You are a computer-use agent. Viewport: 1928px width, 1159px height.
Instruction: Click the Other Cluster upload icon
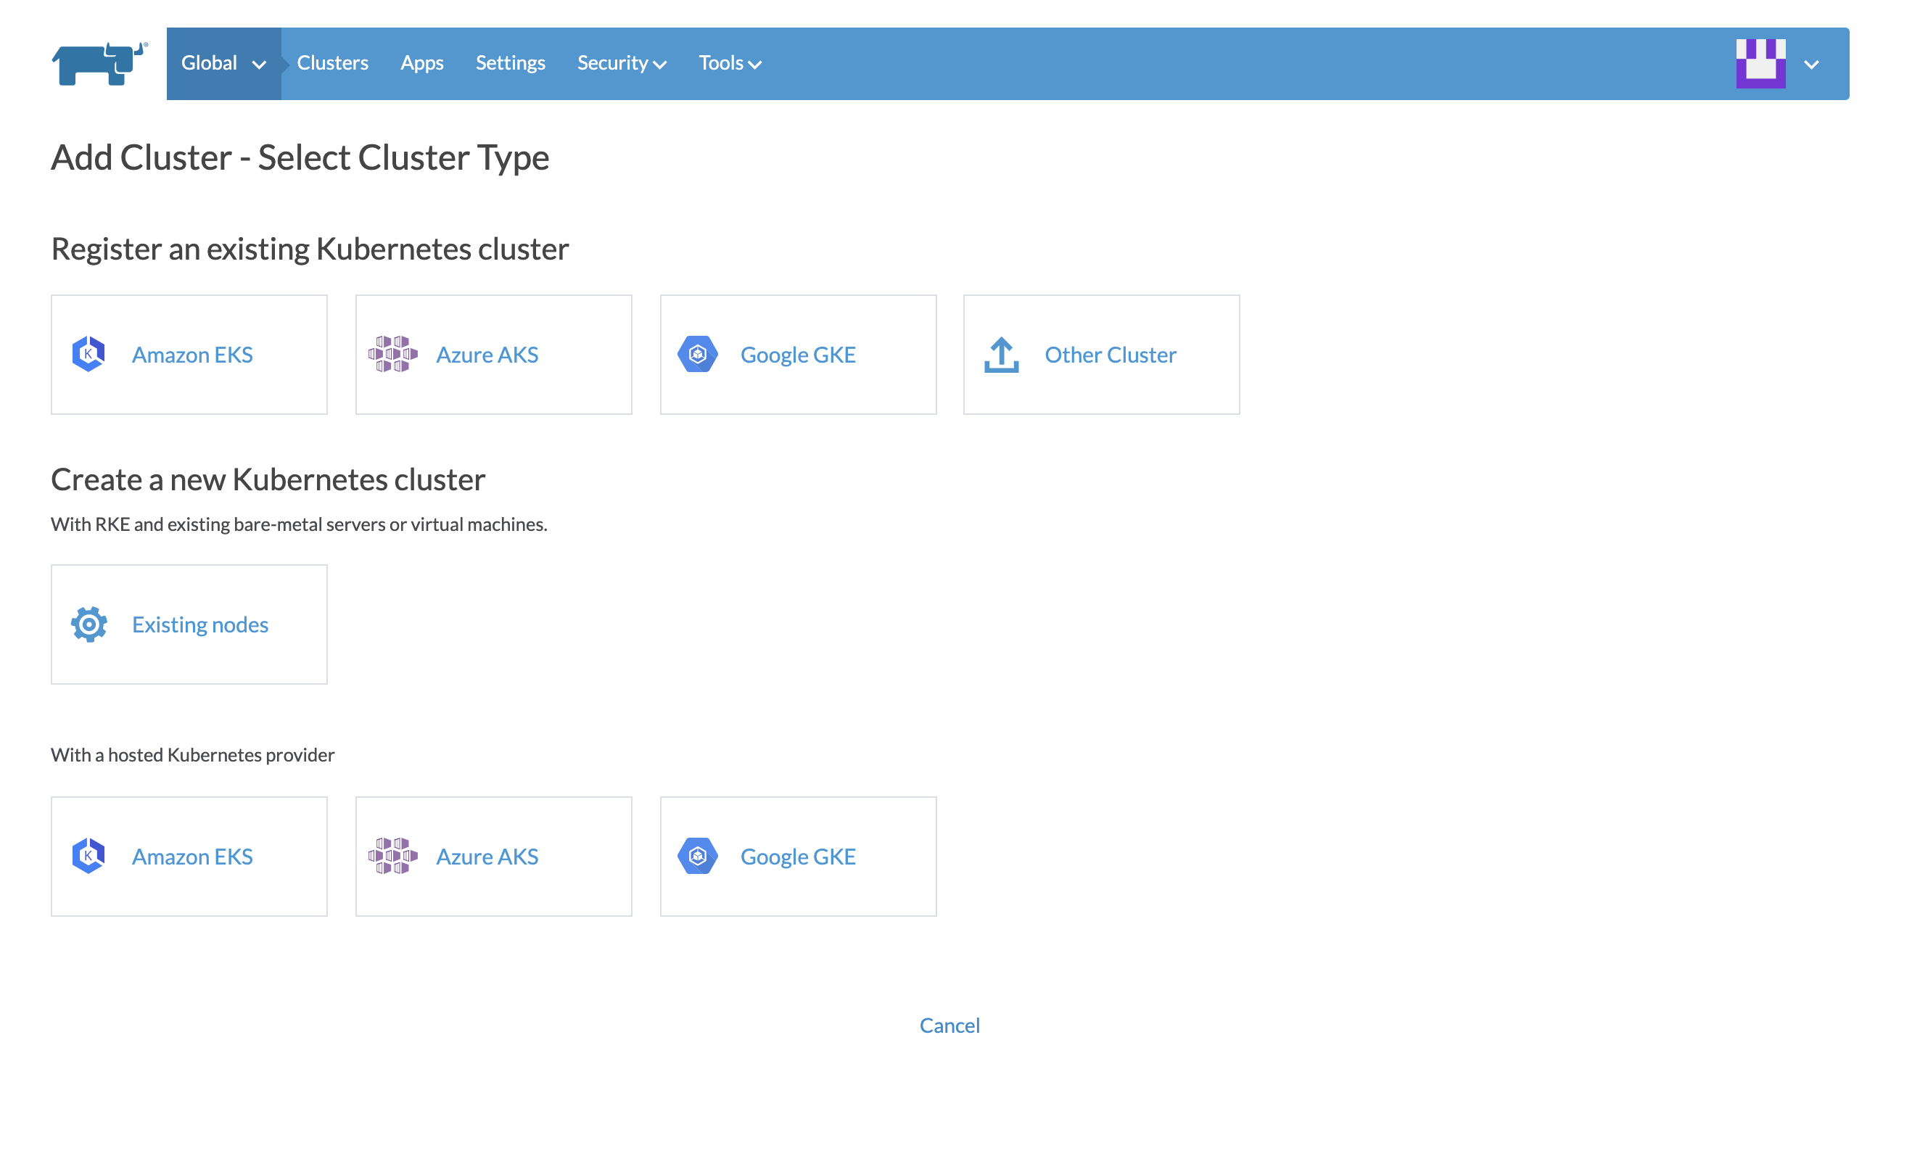pyautogui.click(x=1002, y=354)
